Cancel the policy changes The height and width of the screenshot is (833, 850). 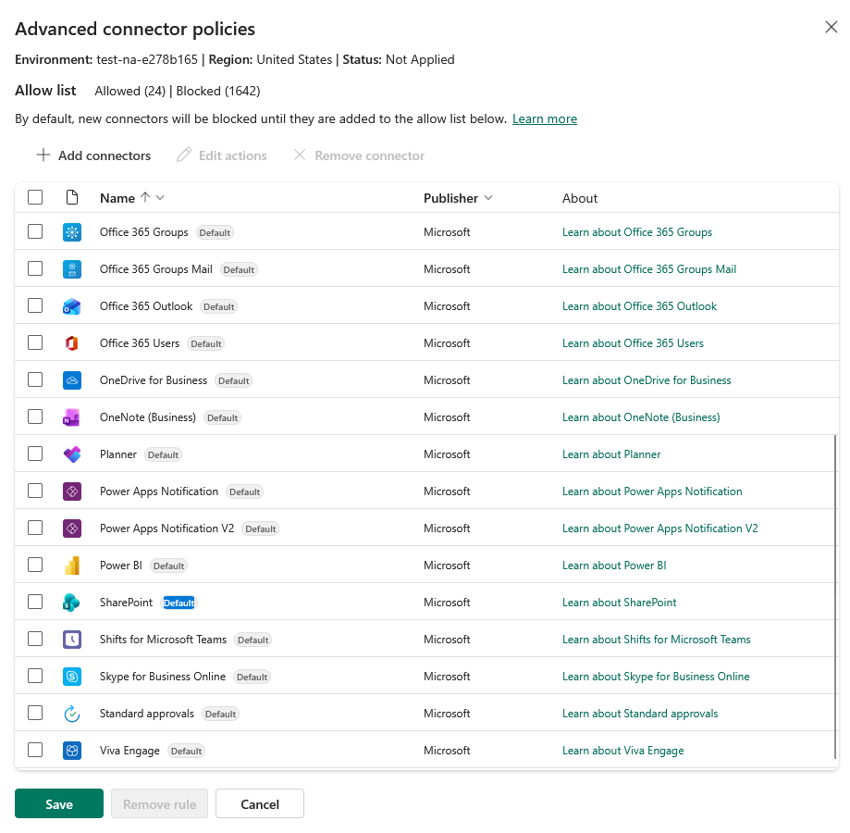click(260, 803)
